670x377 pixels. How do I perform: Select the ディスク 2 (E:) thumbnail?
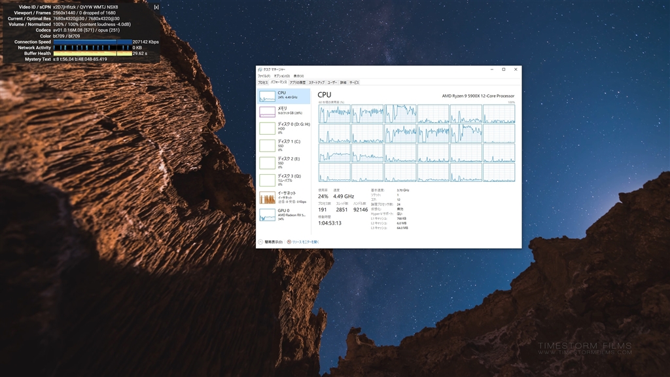tap(267, 163)
